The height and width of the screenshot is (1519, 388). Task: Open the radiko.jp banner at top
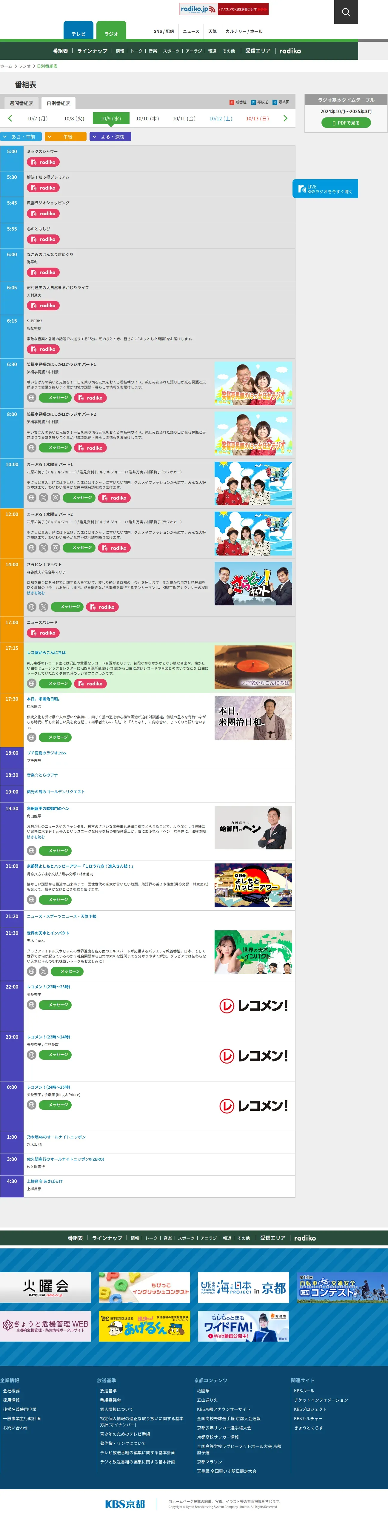224,9
